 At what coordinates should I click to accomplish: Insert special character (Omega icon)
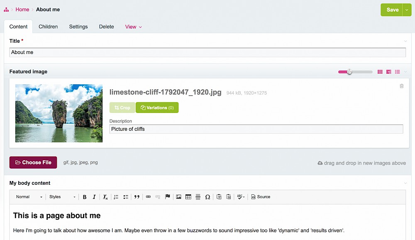(207, 197)
